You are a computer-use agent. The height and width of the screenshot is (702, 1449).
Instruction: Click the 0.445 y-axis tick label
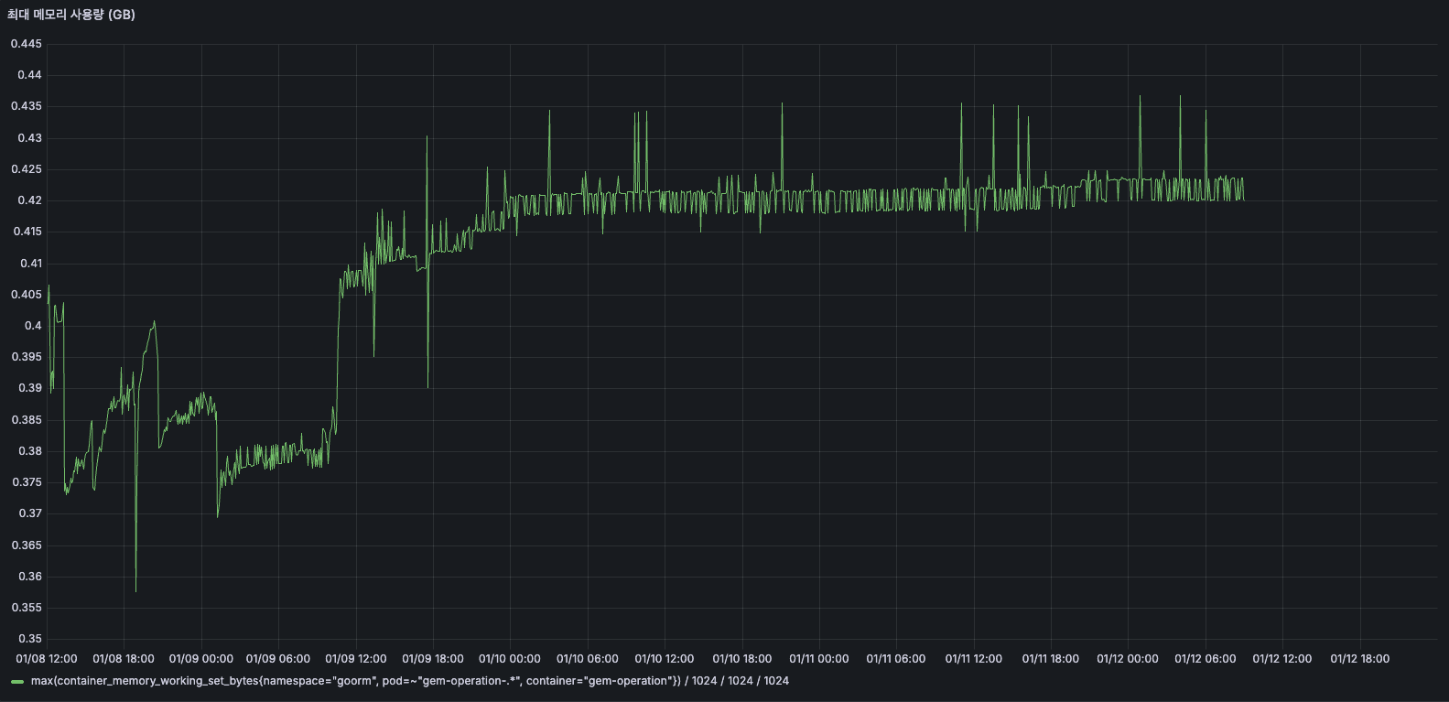(x=27, y=44)
